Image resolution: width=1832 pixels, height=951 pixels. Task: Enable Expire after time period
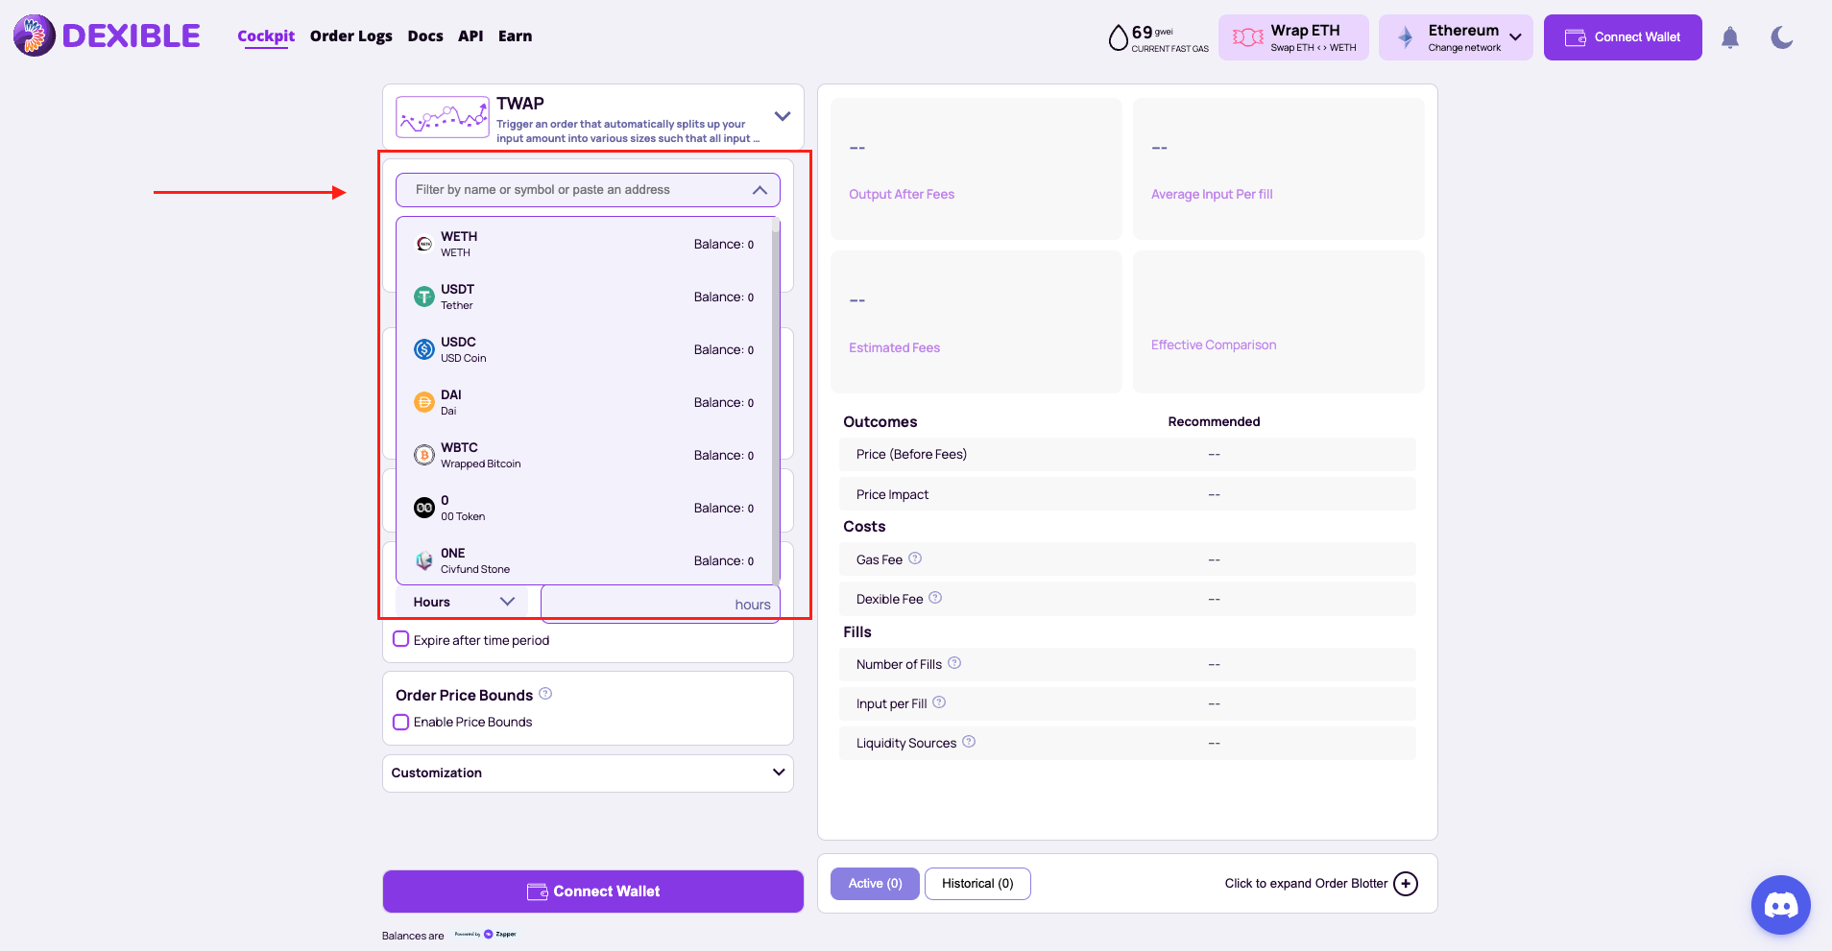coord(401,639)
